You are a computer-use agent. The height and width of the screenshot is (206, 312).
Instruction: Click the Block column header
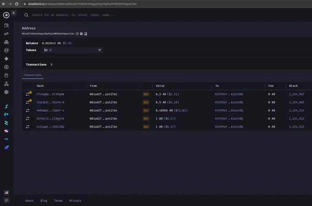coord(293,86)
